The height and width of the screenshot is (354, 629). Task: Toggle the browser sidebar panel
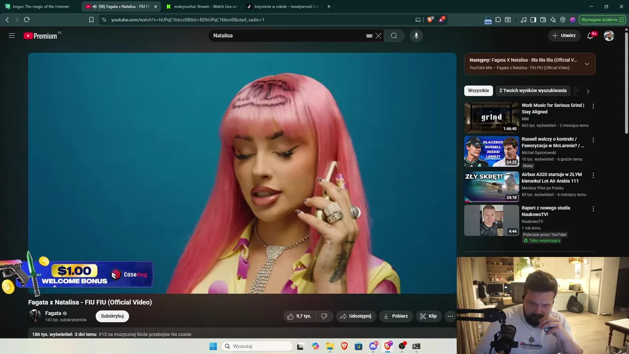(533, 20)
